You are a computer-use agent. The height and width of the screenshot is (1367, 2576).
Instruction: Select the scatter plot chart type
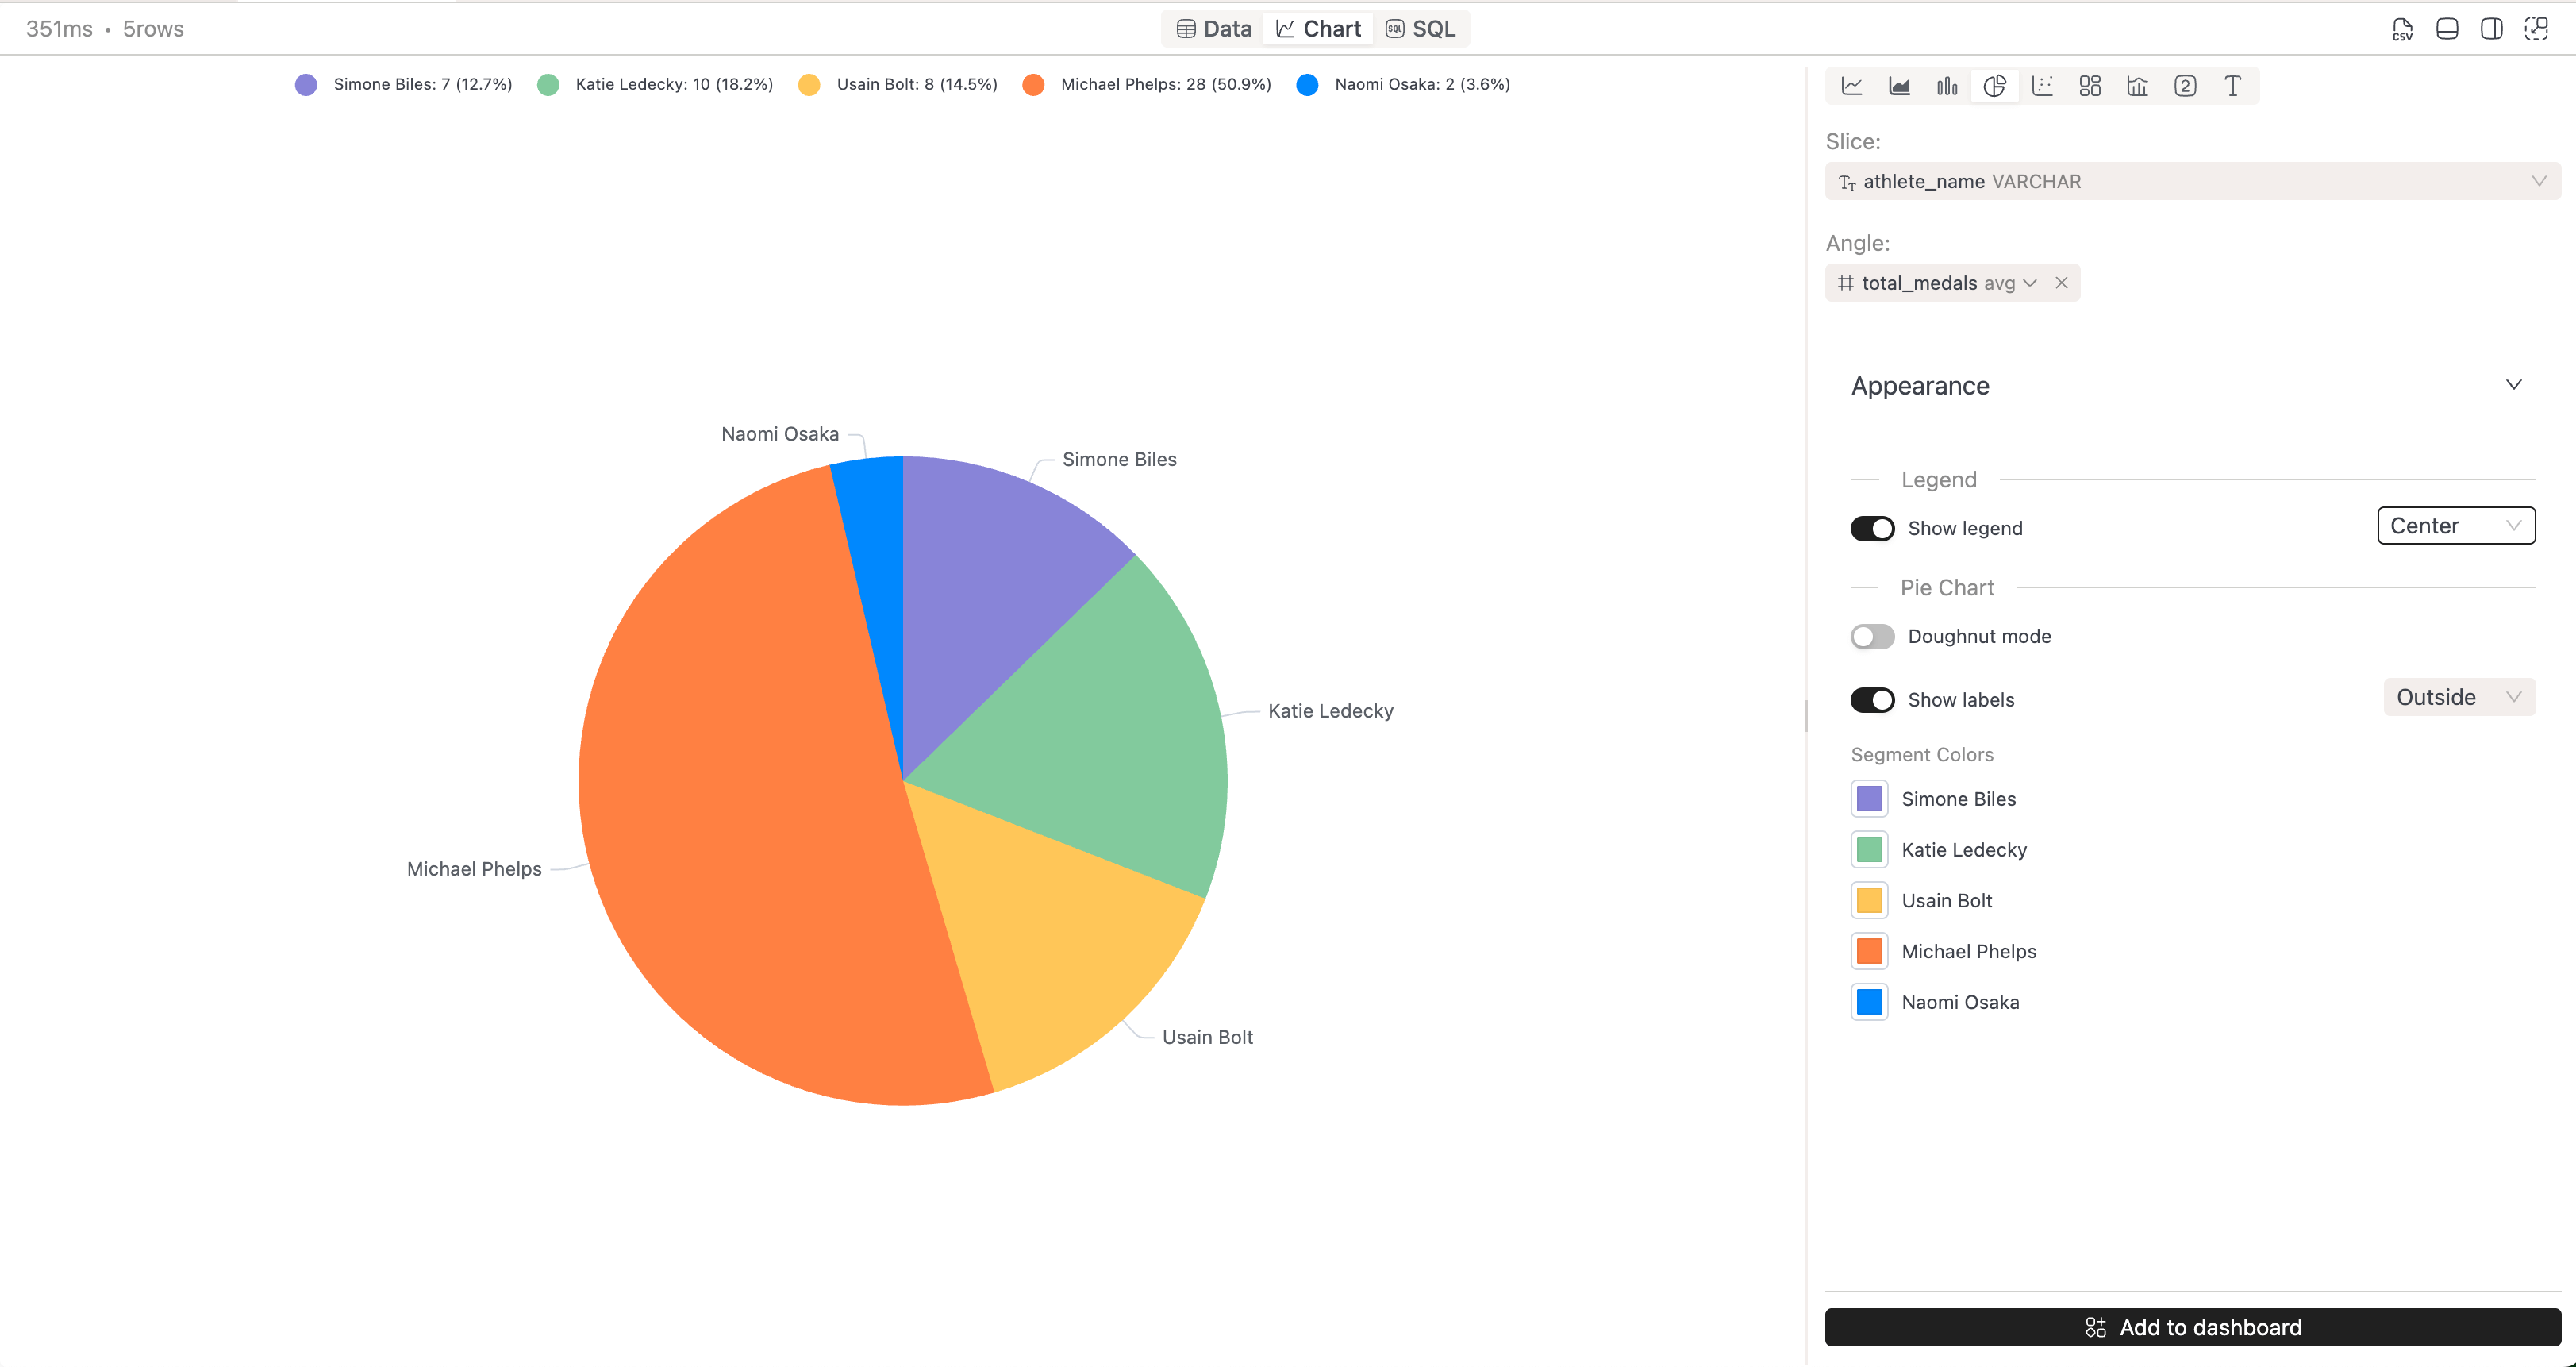pos(2043,86)
